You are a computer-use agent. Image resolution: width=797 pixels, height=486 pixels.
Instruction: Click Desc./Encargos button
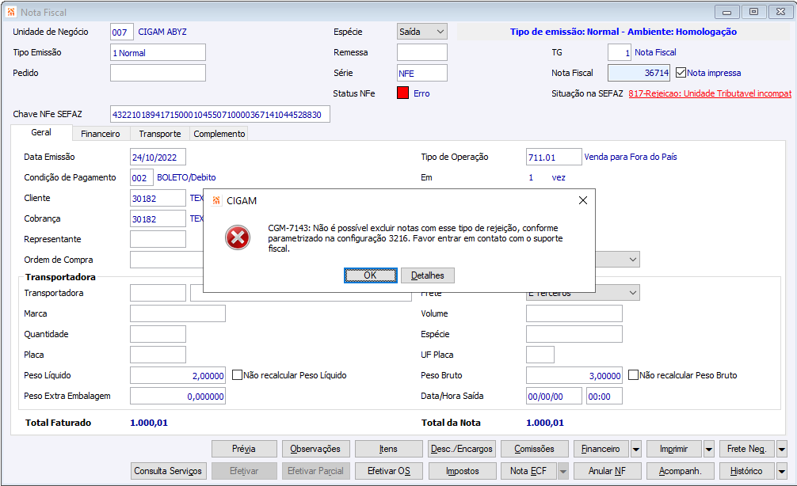pyautogui.click(x=462, y=449)
